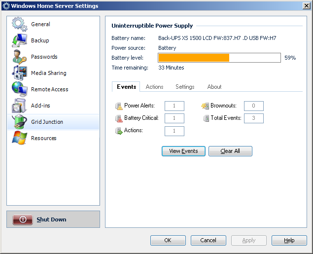Click the Brownouts count field
Image resolution: width=313 pixels, height=254 pixels.
click(x=254, y=106)
